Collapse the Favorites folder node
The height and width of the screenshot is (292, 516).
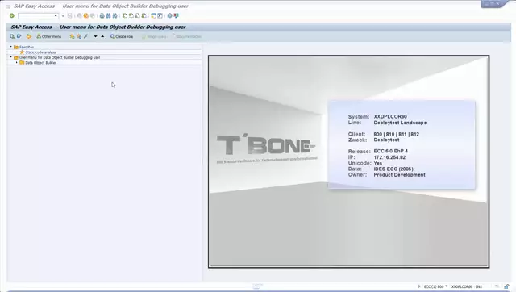coord(10,47)
